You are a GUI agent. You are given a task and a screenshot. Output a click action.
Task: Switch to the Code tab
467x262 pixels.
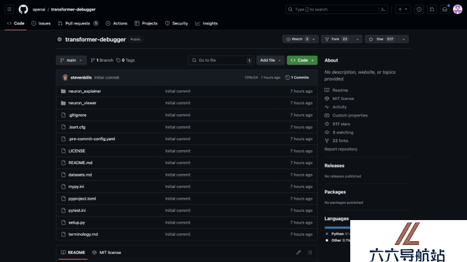coord(16,23)
